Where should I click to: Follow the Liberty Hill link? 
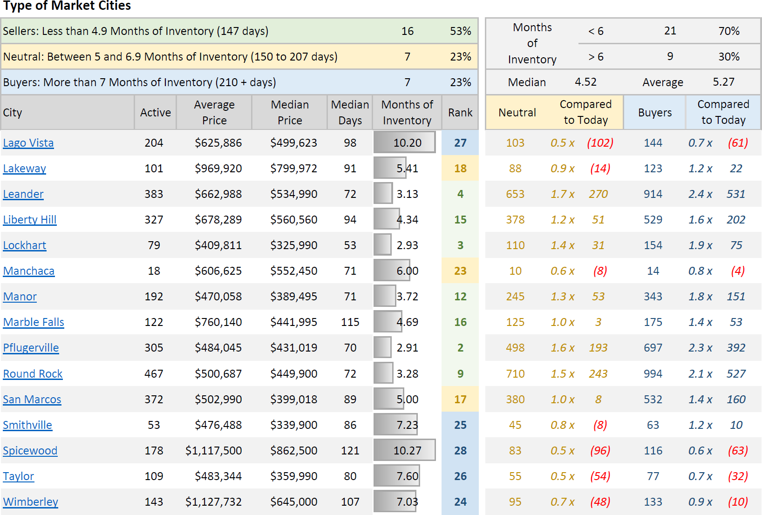pos(30,220)
